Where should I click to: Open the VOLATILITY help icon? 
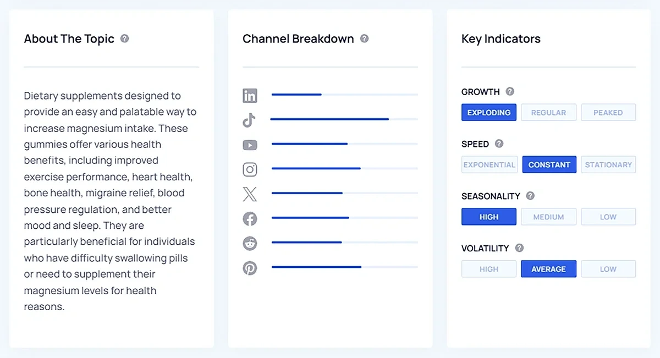pos(519,248)
